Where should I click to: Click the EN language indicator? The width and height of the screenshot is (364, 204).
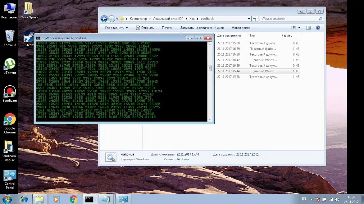(304, 199)
